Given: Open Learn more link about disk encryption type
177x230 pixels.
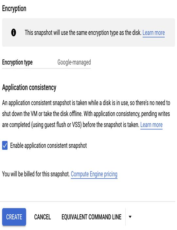Looking at the screenshot, I should coord(153,33).
